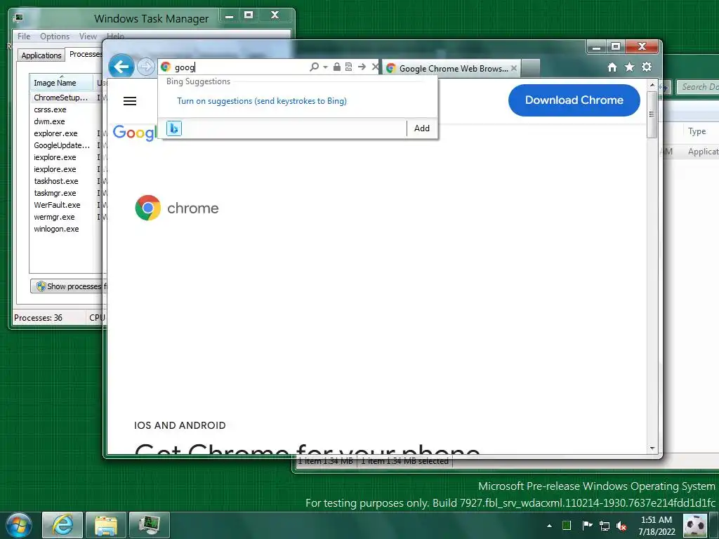The image size is (719, 539).
Task: Open the Windows Start orb
Action: click(x=19, y=525)
